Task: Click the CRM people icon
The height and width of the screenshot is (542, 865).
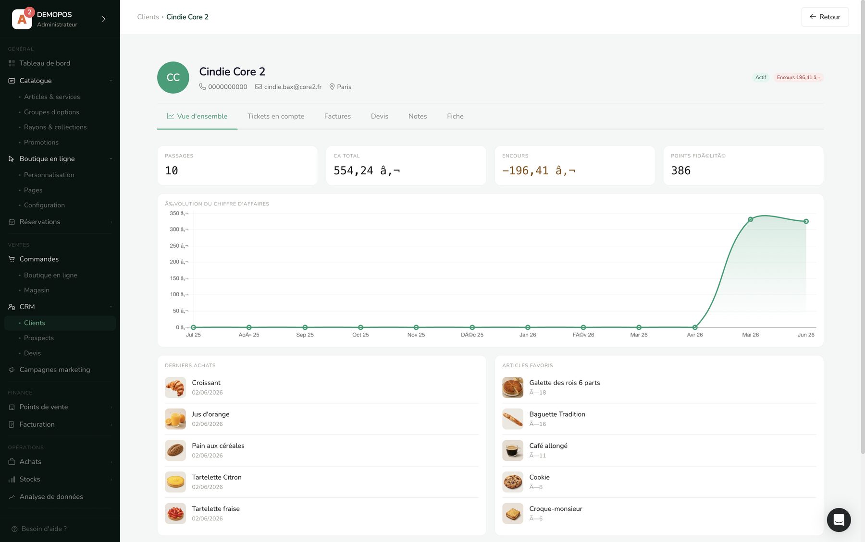Action: (x=12, y=307)
